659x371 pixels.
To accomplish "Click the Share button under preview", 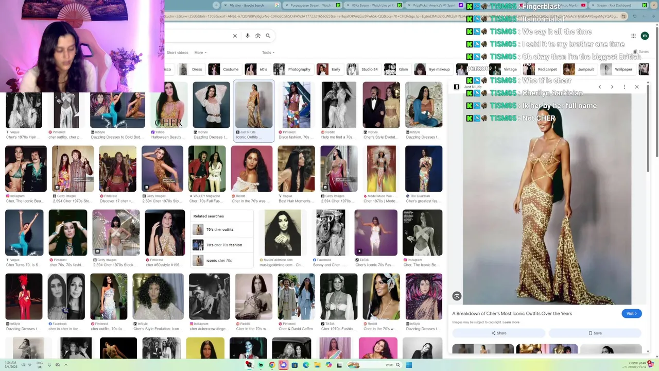I will [x=499, y=333].
